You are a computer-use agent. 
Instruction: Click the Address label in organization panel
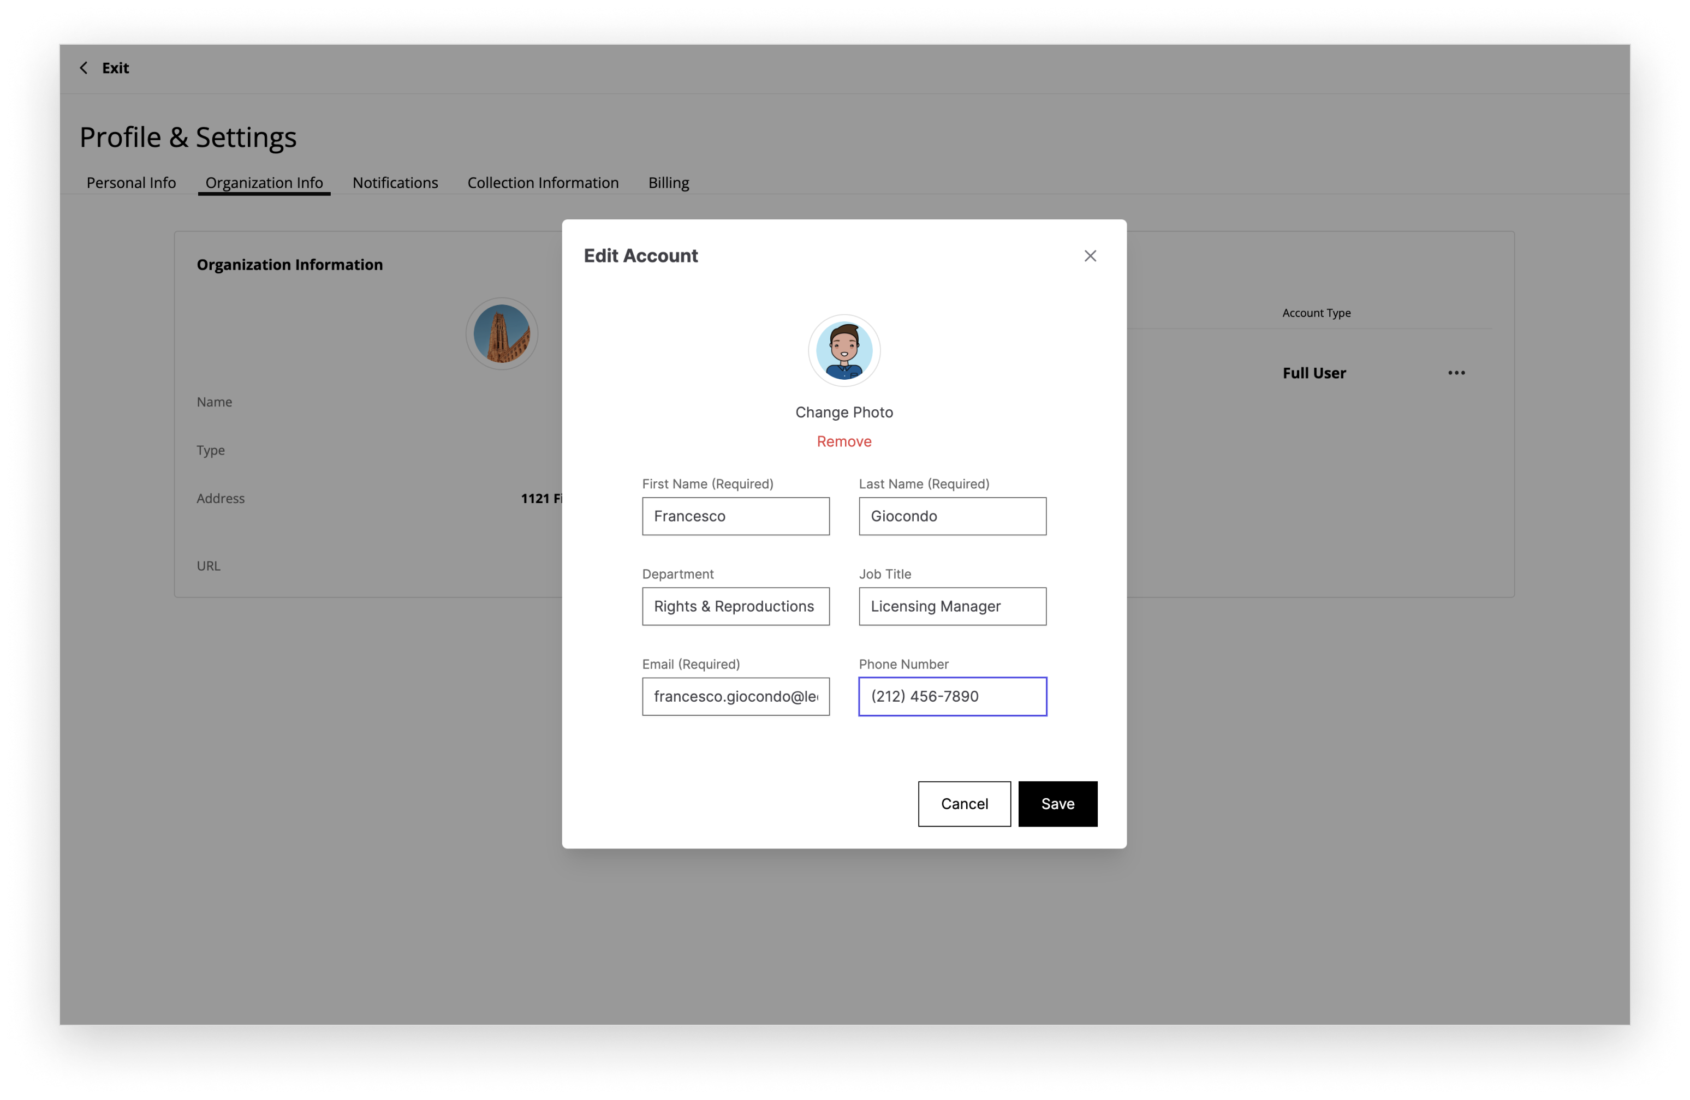point(220,498)
